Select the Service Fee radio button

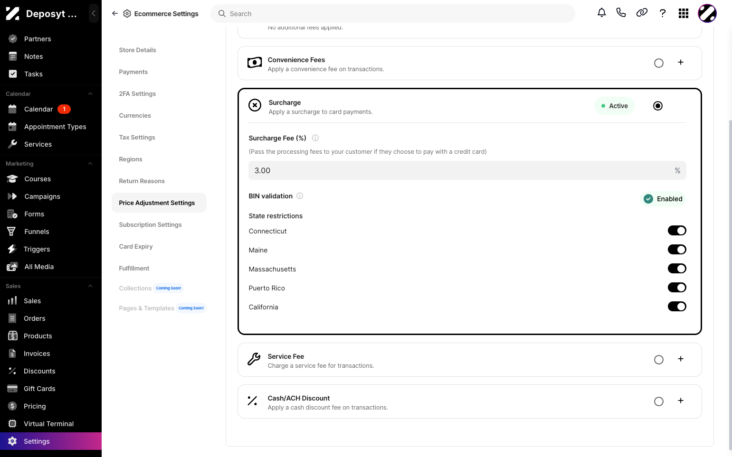point(659,360)
